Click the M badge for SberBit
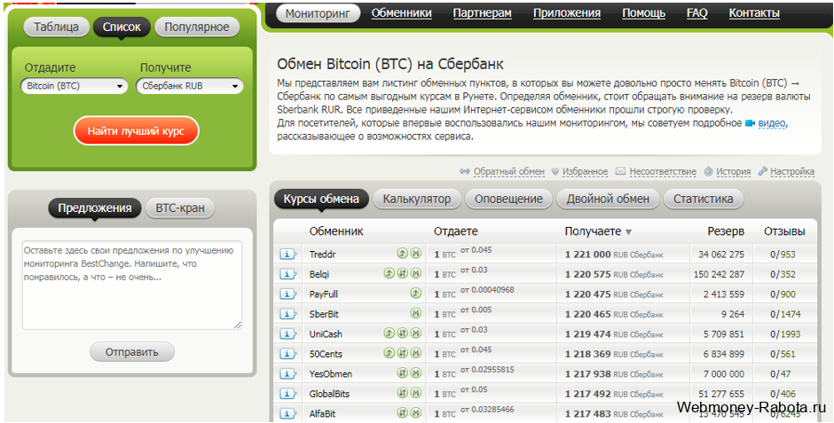 (x=416, y=314)
